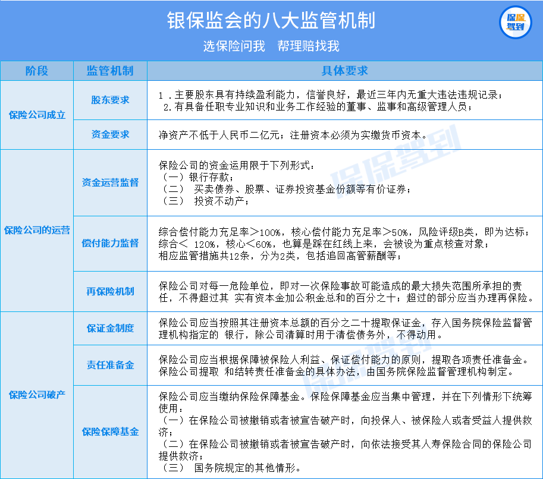The width and height of the screenshot is (543, 479).
Task: Click line 向投保人、被保险人或者受益人提供救
Action: point(346,421)
